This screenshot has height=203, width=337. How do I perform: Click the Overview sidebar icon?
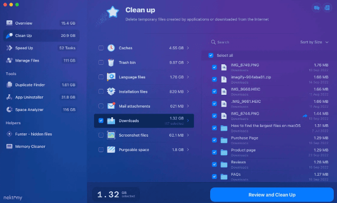point(9,23)
